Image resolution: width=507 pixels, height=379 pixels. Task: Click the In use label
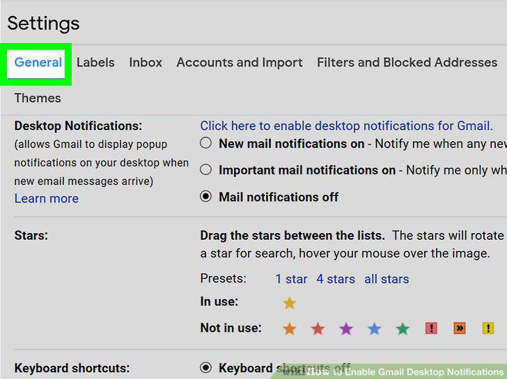pyautogui.click(x=219, y=302)
